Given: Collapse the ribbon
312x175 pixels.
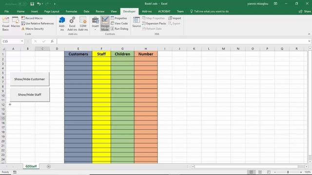Looking at the screenshot, I should [309, 34].
